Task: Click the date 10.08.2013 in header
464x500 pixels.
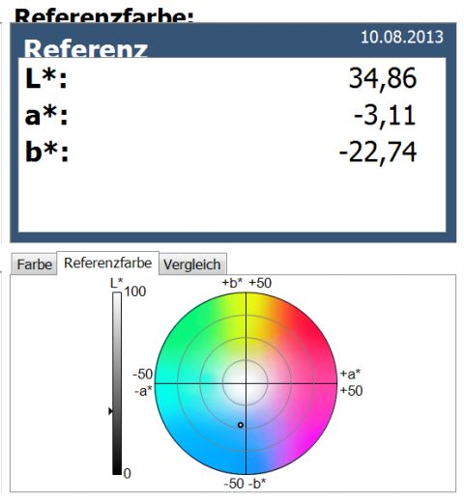Action: tap(402, 37)
